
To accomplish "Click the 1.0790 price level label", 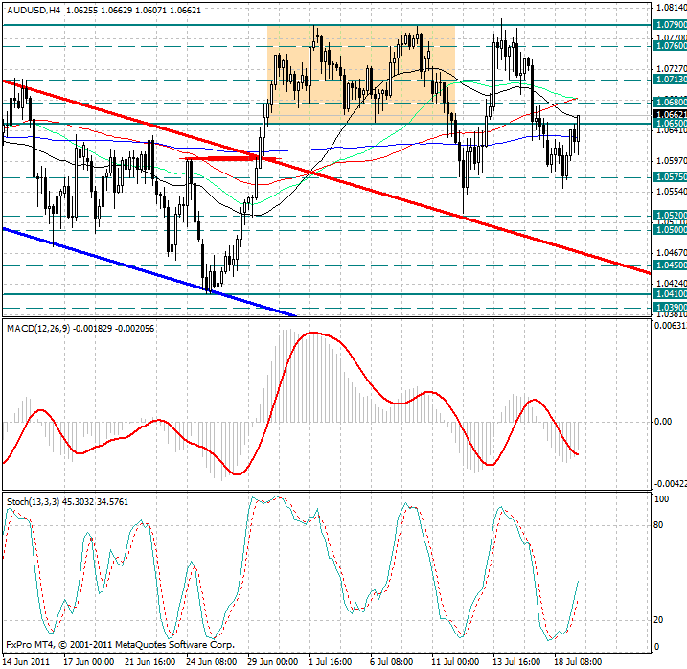I will coord(670,23).
